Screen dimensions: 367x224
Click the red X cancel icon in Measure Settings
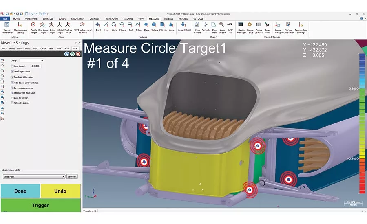pyautogui.click(x=78, y=54)
